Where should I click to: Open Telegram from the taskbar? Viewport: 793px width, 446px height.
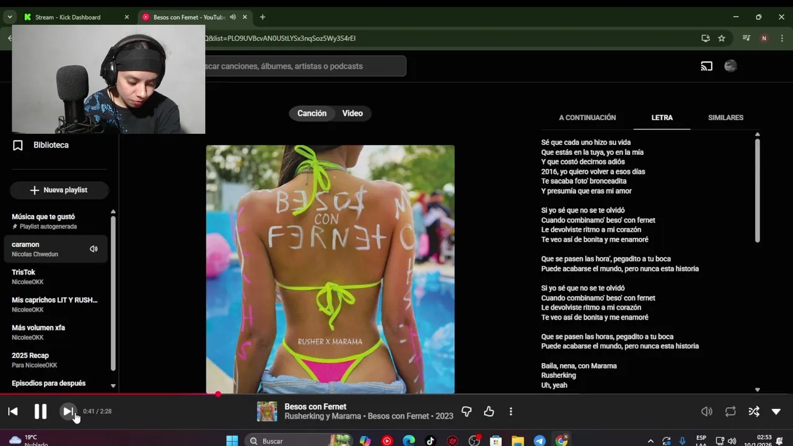pyautogui.click(x=540, y=441)
